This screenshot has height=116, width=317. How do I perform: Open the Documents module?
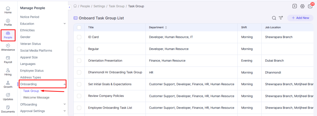click(x=8, y=109)
